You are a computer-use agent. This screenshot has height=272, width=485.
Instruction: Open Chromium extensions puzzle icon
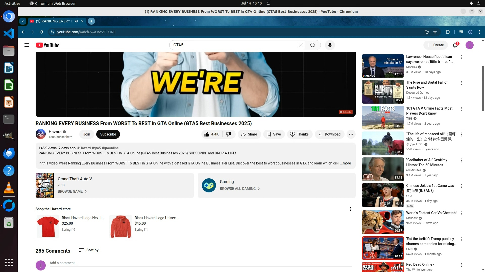coord(448,32)
